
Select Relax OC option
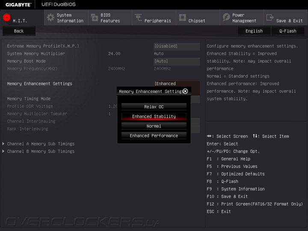154,107
